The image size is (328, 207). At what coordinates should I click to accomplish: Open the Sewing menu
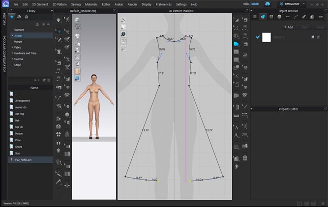tap(76, 4)
